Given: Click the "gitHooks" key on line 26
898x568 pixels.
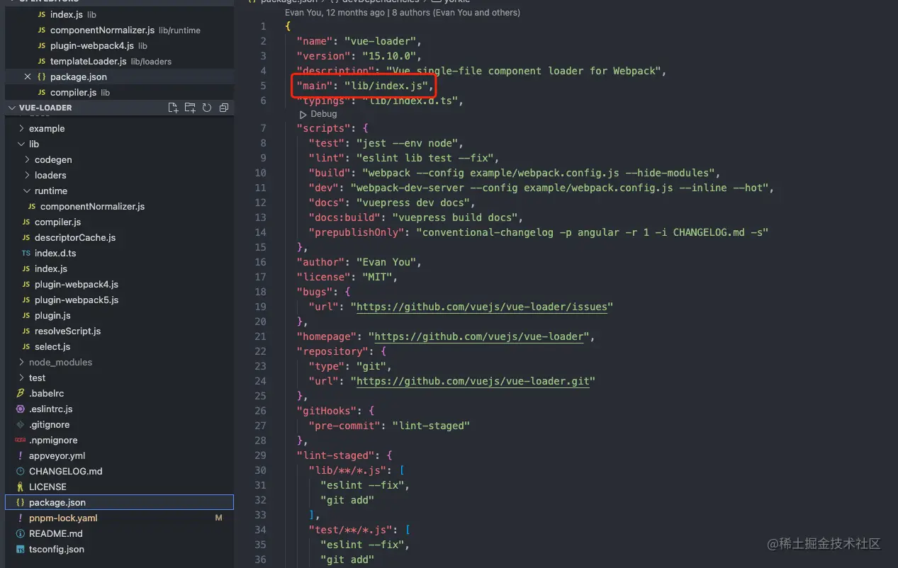Looking at the screenshot, I should pos(331,411).
